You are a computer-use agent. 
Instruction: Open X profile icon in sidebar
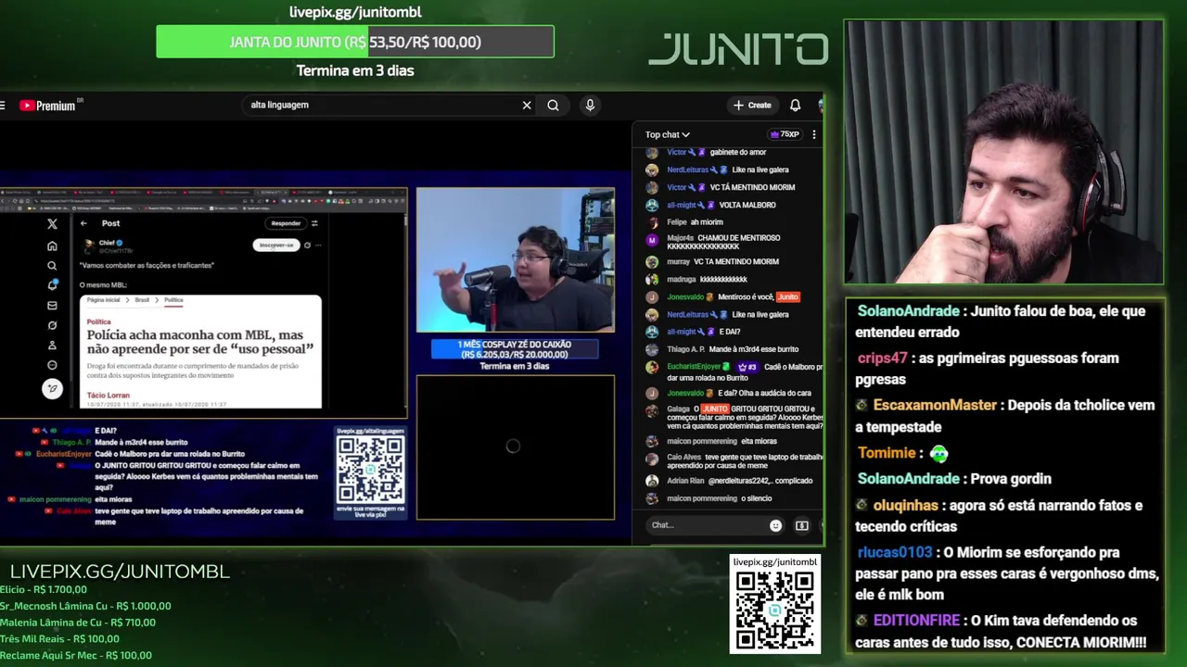point(52,346)
